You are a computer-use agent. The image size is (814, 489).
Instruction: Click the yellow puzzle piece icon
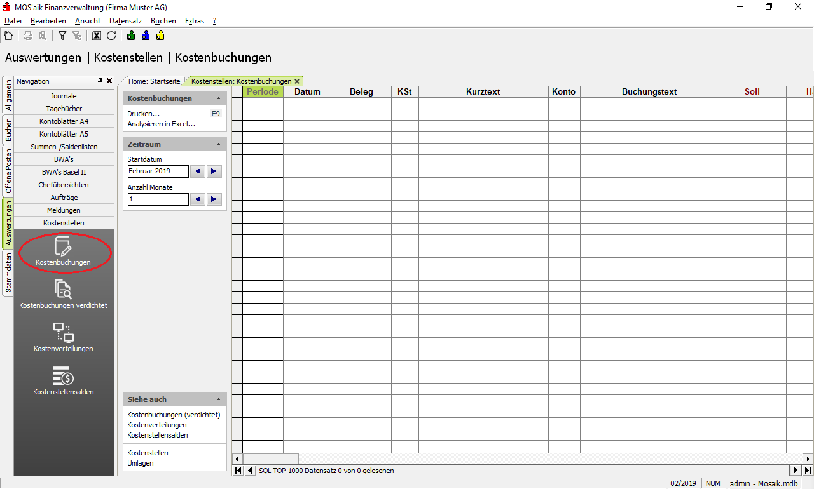160,36
